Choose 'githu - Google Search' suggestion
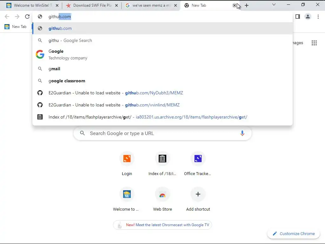 [162, 40]
